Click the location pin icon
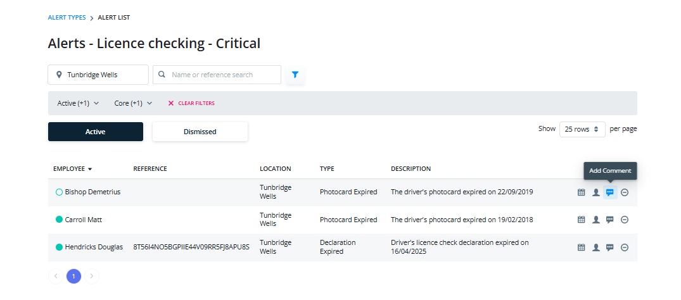Screen dimensions: 681x300 pyautogui.click(x=59, y=75)
